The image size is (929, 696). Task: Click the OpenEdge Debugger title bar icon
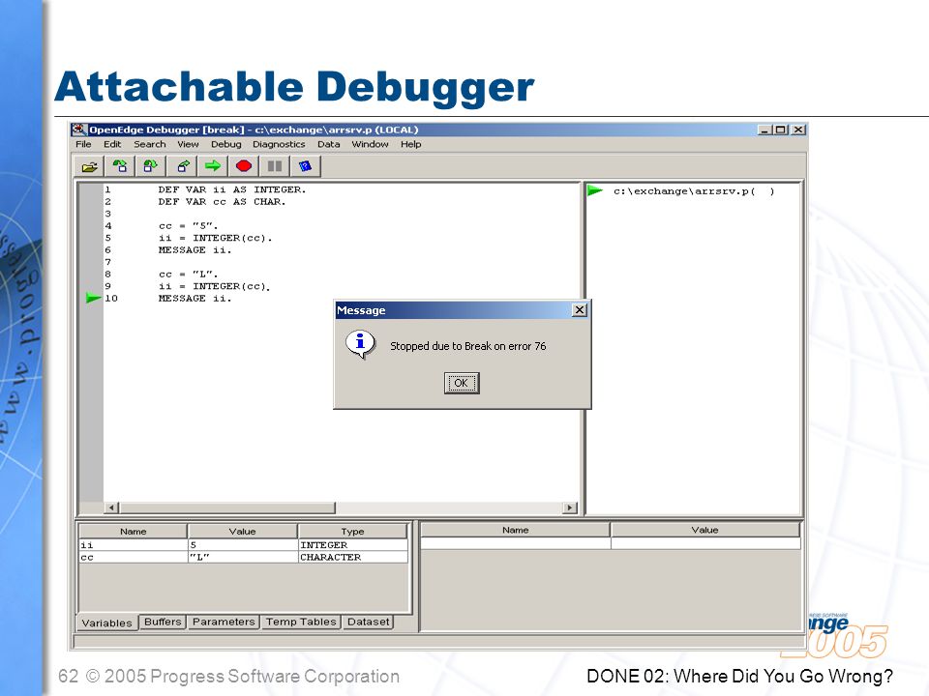coord(78,130)
